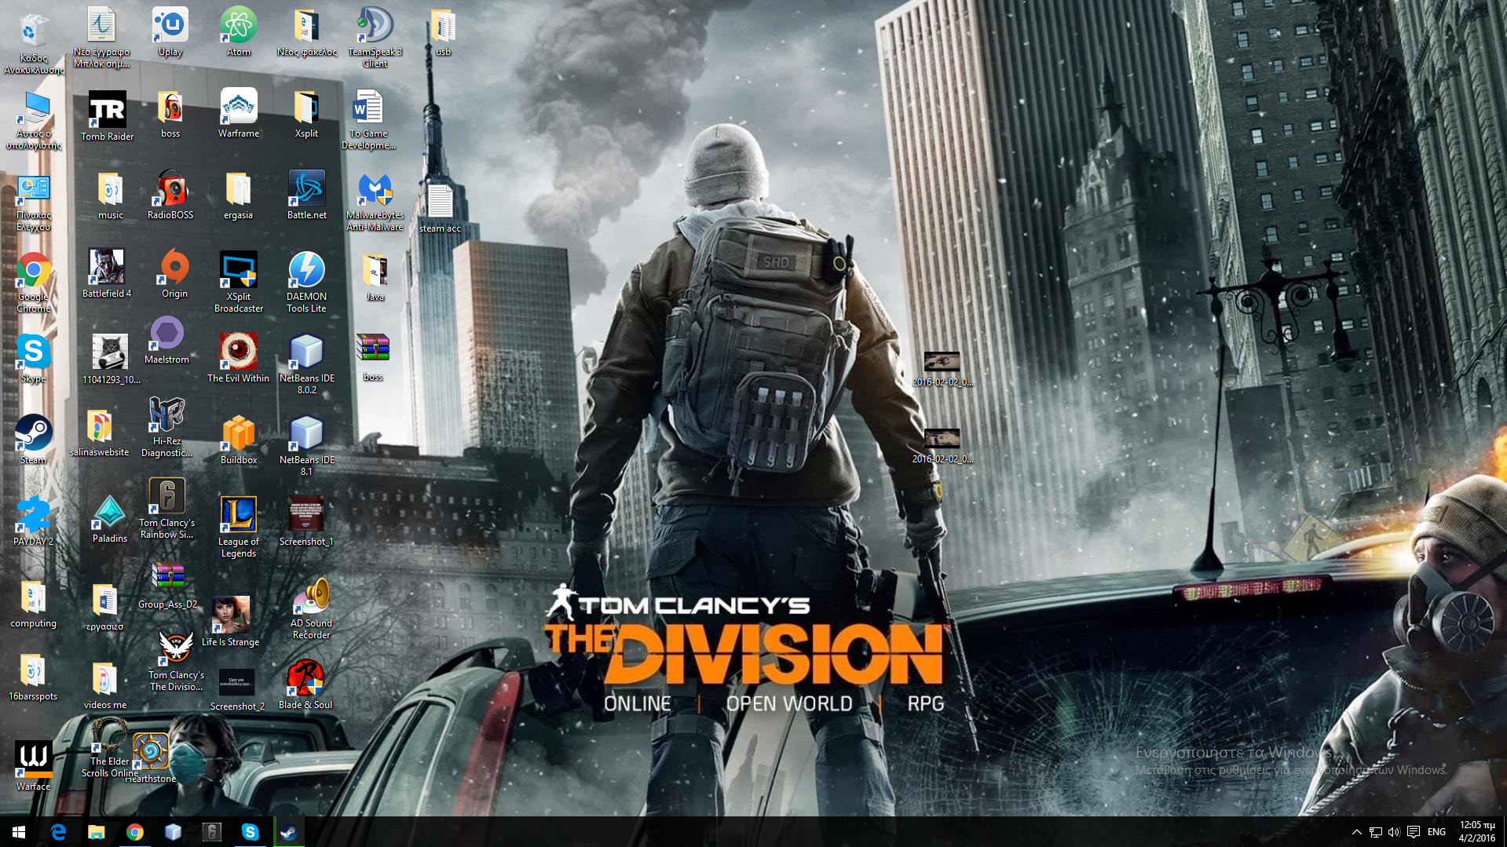
Task: Open the Java folder icon
Action: 375,277
